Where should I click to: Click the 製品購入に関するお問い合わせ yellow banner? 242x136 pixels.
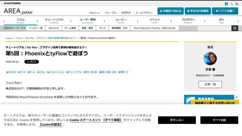215,102
